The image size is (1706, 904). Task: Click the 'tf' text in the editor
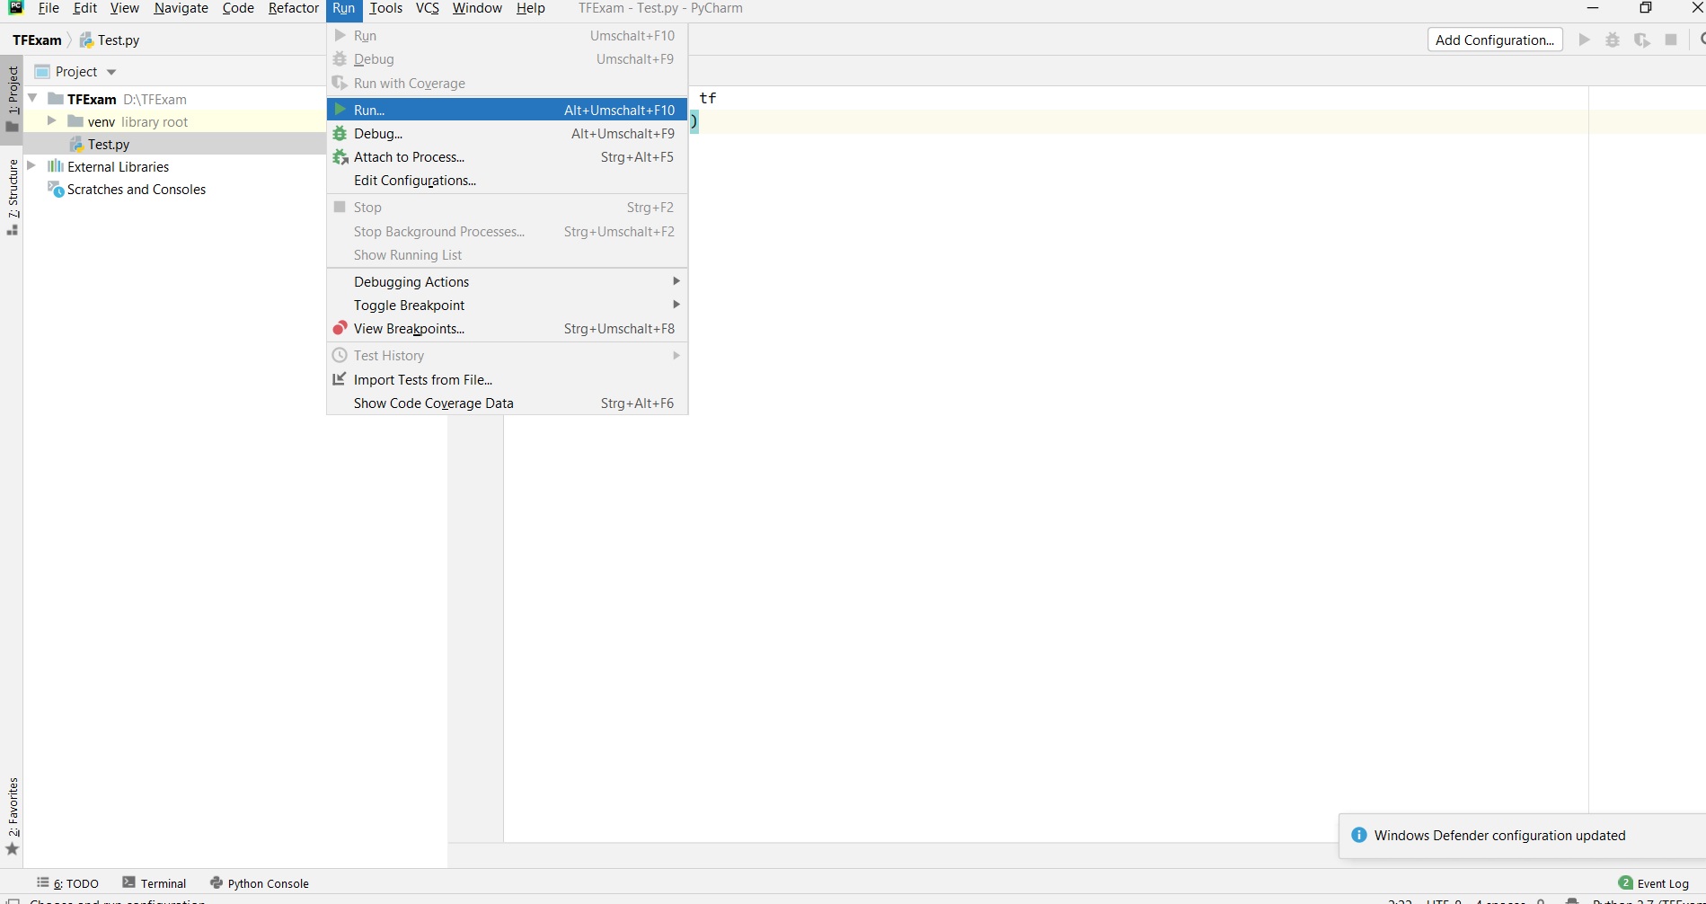[x=708, y=98]
